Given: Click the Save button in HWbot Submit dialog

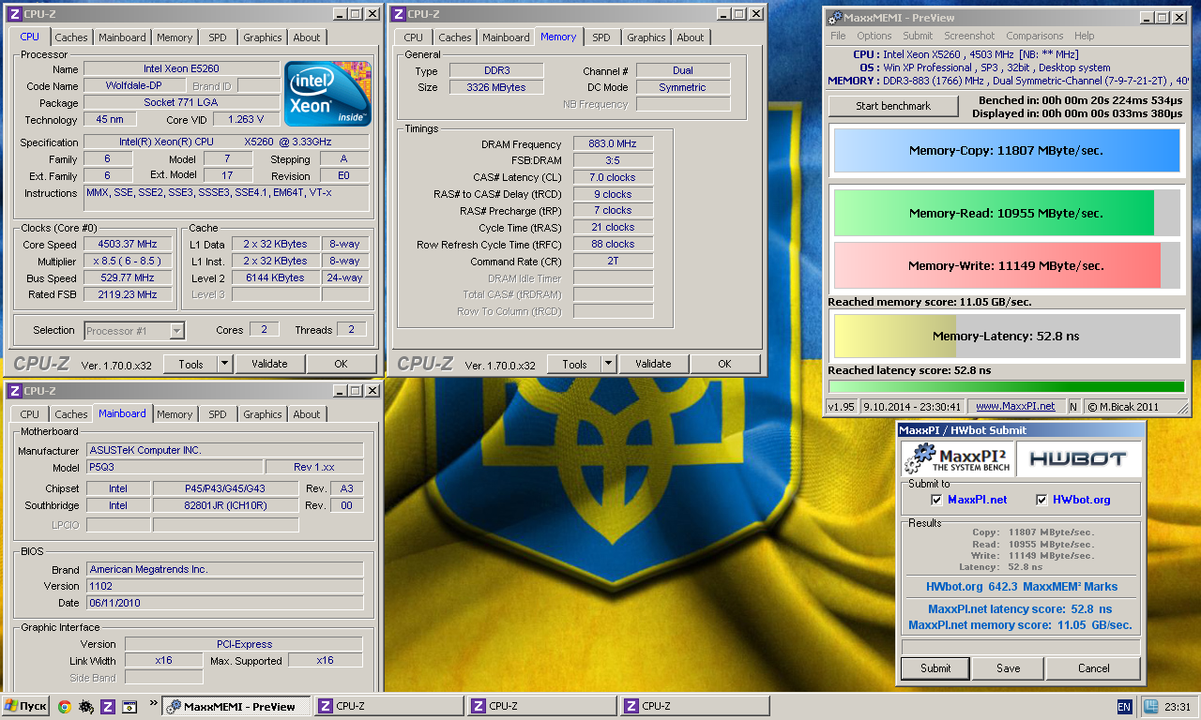Looking at the screenshot, I should pyautogui.click(x=1009, y=668).
